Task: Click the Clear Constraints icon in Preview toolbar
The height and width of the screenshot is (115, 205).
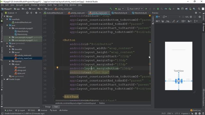Action: (x=174, y=21)
